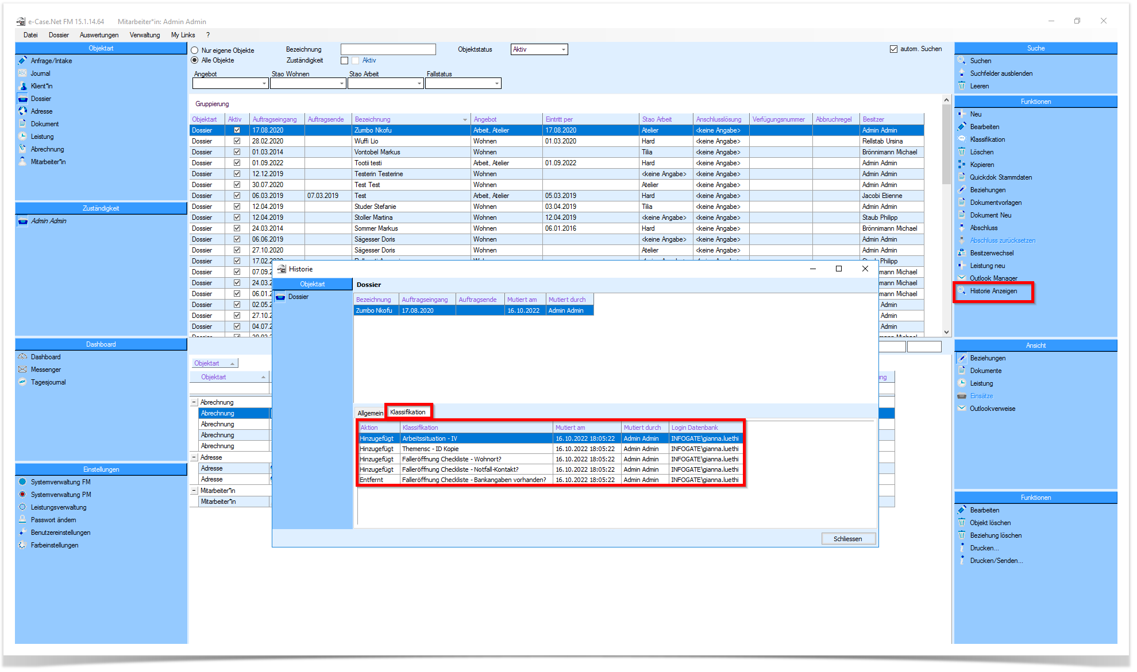The height and width of the screenshot is (672, 1137).
Task: Click the Abrechnung icon in Objektart
Action: [x=22, y=149]
